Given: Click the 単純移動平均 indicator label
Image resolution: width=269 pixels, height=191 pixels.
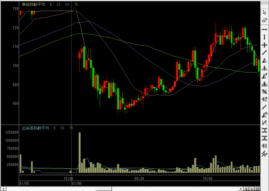Looking at the screenshot, I should coord(33,5).
